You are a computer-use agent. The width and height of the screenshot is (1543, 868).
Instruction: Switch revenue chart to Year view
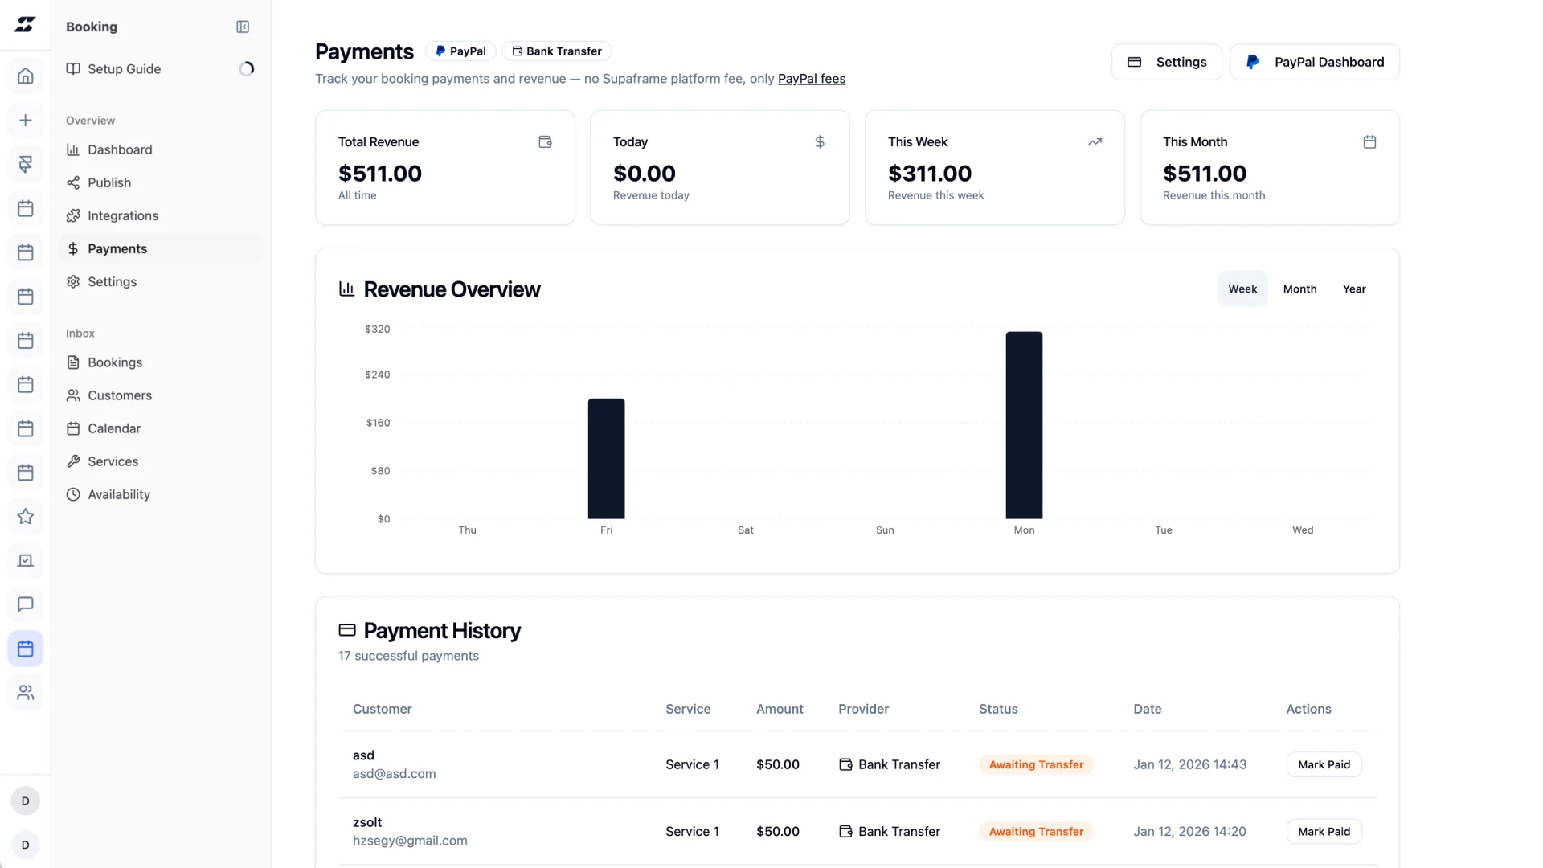coord(1354,289)
